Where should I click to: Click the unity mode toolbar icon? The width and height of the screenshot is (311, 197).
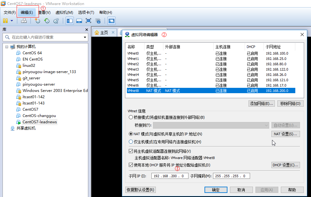pyautogui.click(x=98, y=21)
